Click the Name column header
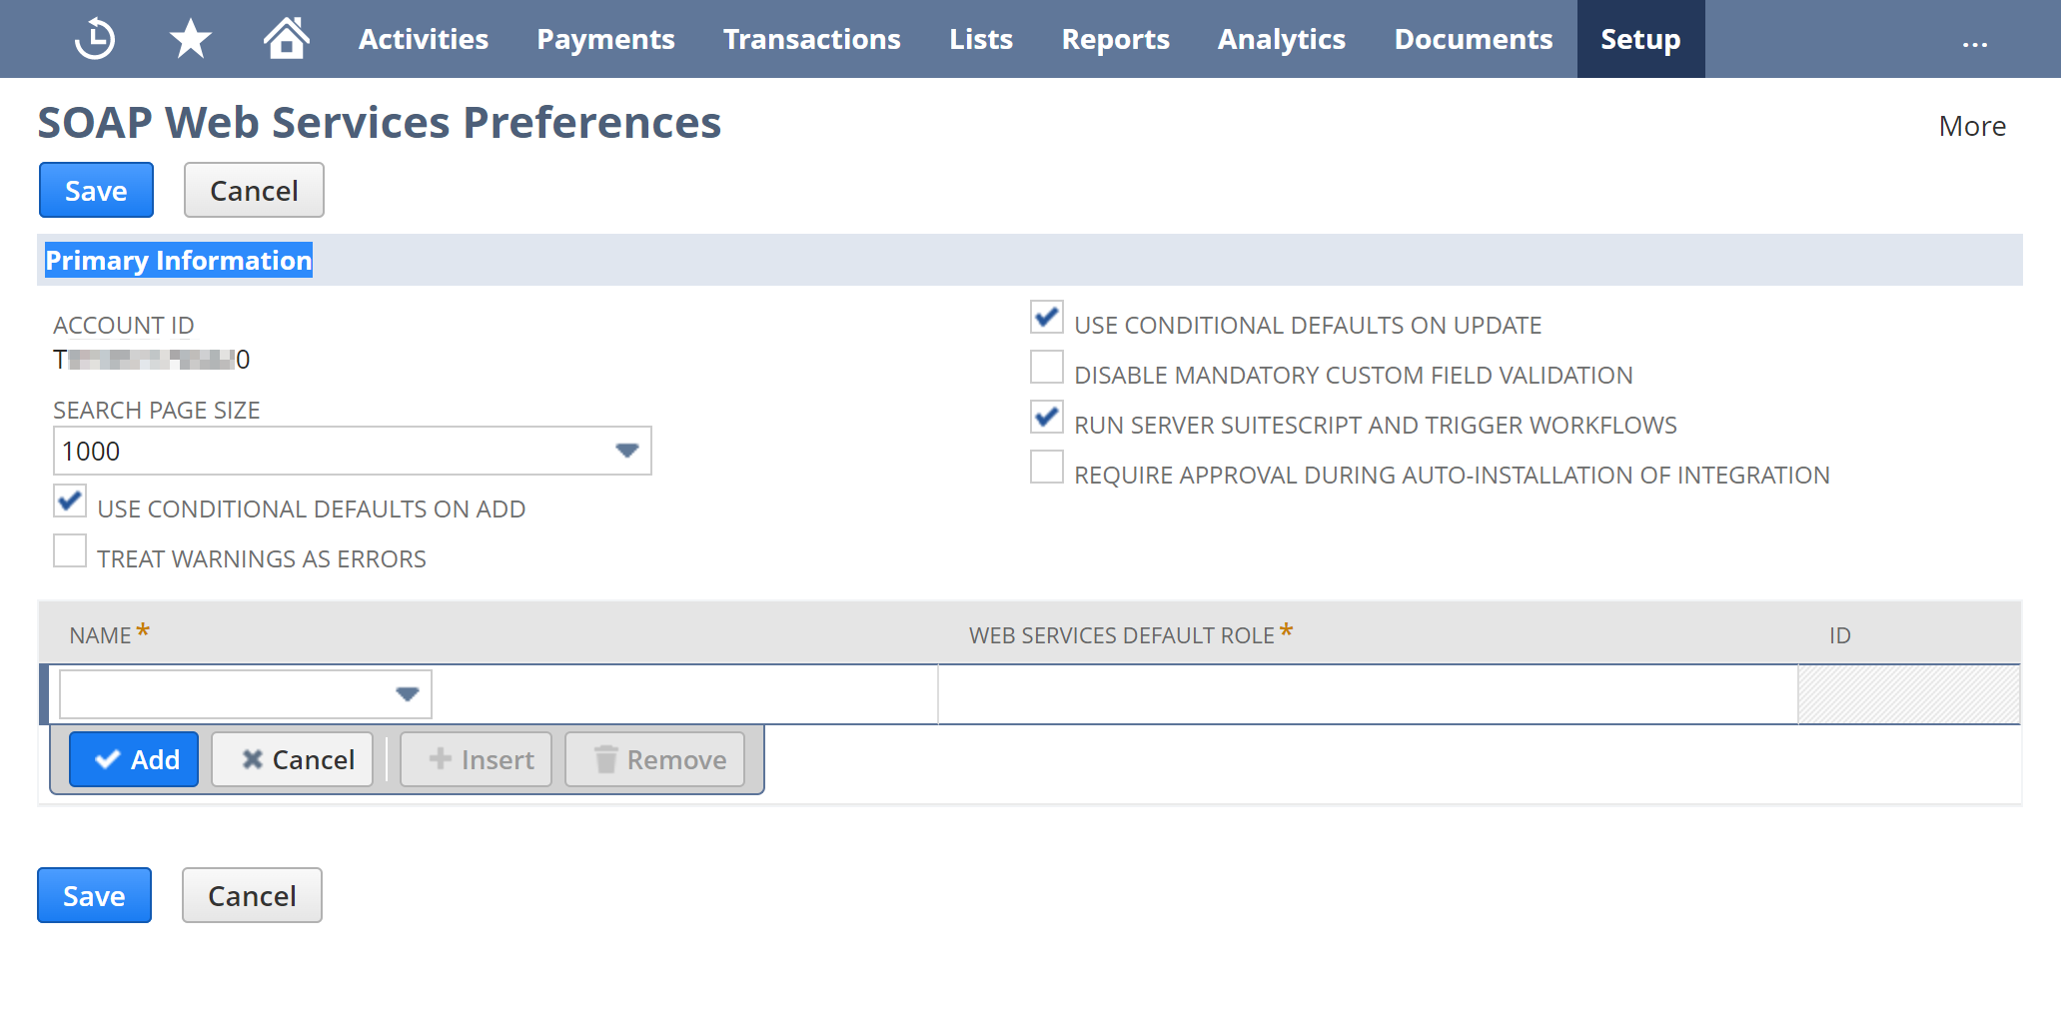The width and height of the screenshot is (2061, 1024). [100, 635]
